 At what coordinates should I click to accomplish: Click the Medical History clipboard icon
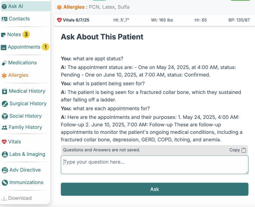(5, 91)
